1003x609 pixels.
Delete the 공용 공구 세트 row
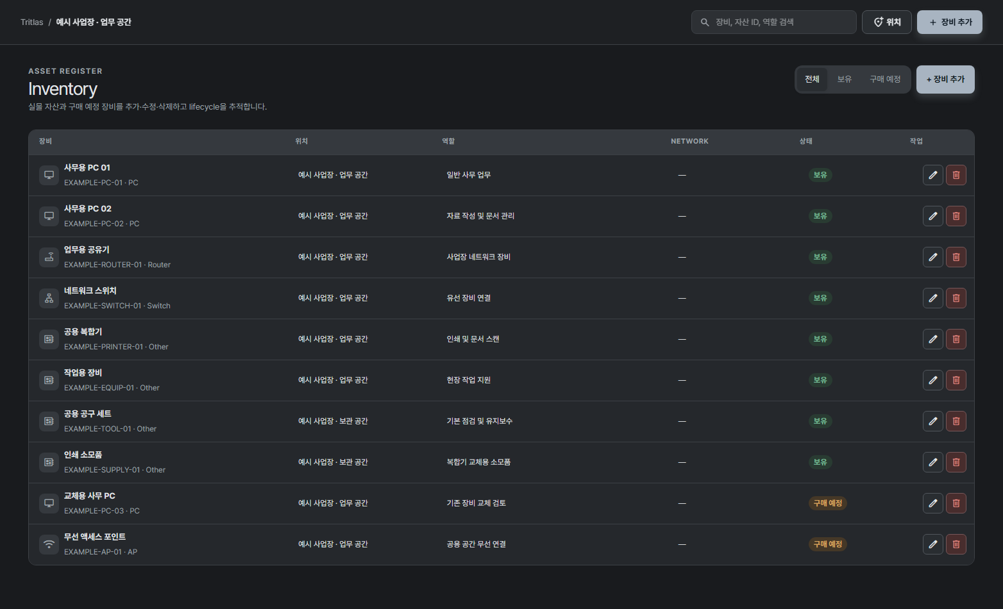click(x=956, y=421)
